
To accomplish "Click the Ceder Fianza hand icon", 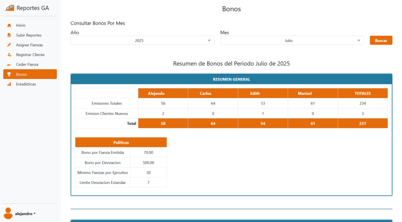I will pos(9,65).
